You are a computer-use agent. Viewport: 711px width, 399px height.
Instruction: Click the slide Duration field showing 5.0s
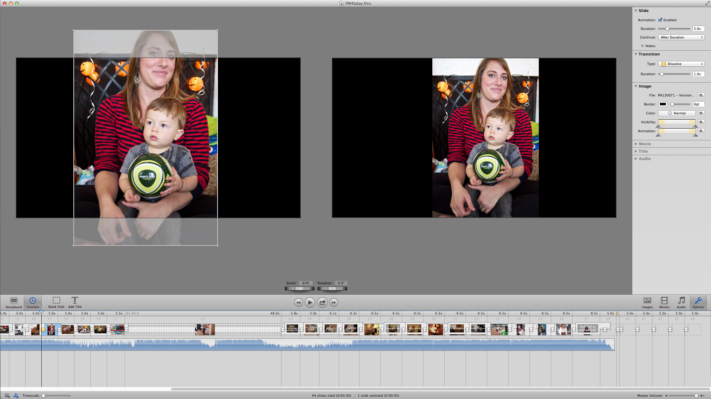[x=698, y=29]
